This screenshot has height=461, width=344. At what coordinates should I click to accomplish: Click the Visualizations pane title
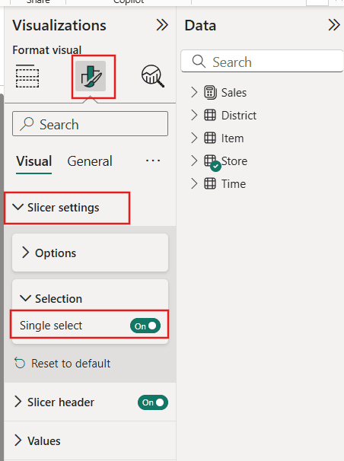[x=59, y=25]
